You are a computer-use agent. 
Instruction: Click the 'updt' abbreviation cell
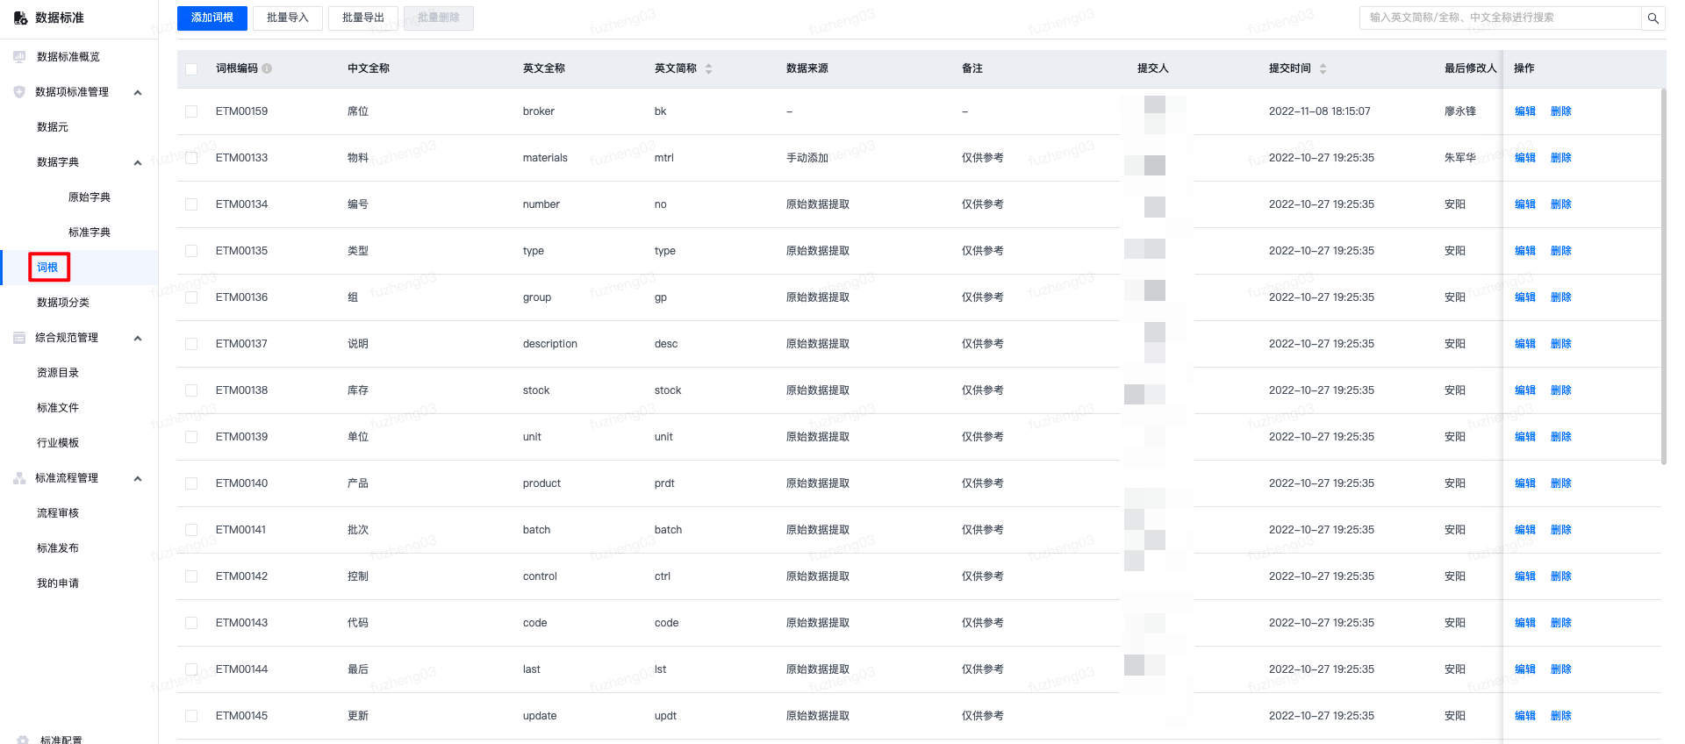[665, 716]
